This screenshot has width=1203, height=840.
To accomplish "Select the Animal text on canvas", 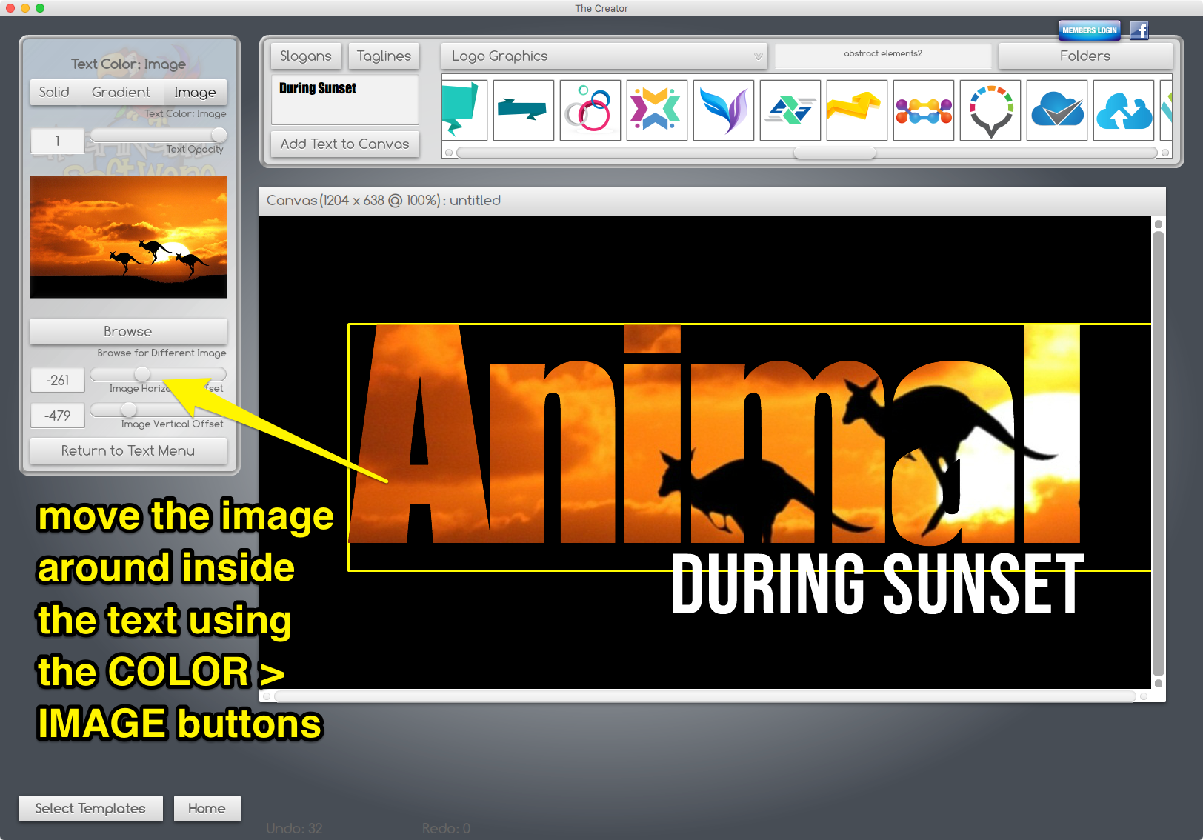I will (x=715, y=435).
